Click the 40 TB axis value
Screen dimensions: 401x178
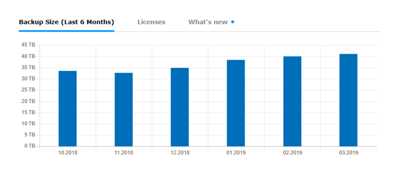point(28,56)
